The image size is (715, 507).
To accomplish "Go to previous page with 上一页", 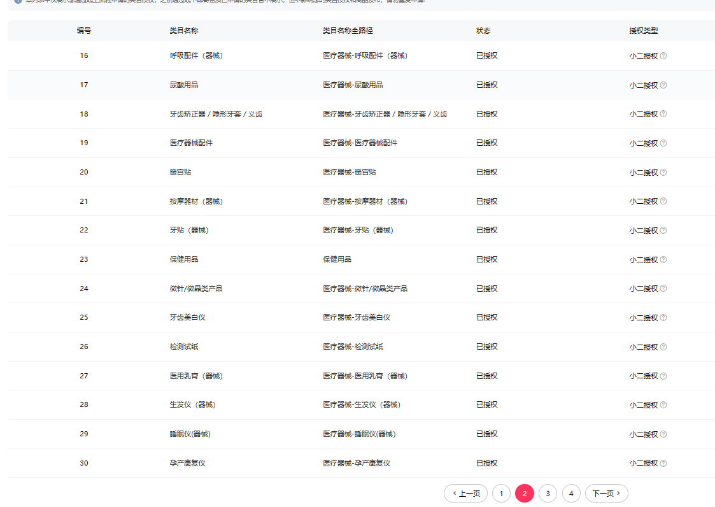I will pyautogui.click(x=465, y=494).
